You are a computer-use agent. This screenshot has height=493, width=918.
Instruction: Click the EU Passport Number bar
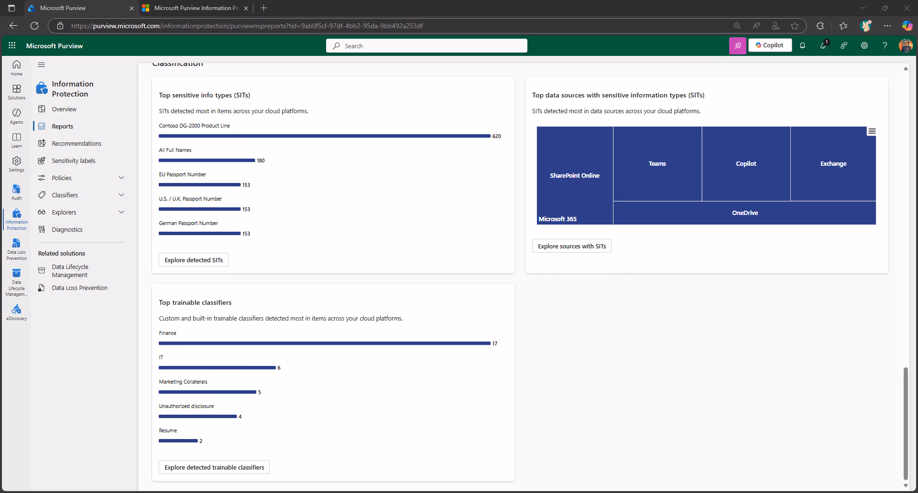(x=199, y=185)
